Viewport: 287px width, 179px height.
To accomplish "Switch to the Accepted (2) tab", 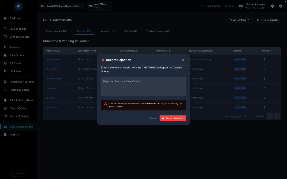I will (108, 31).
